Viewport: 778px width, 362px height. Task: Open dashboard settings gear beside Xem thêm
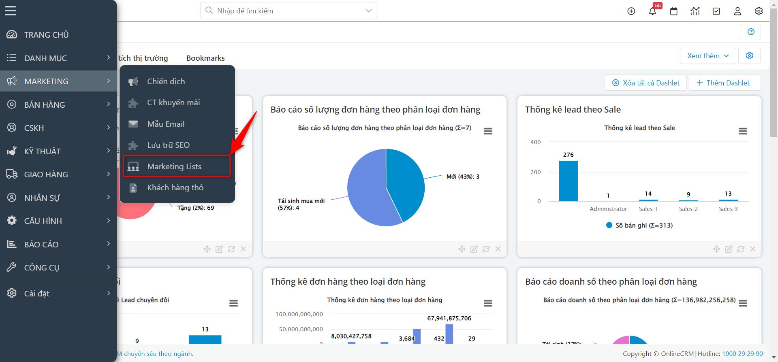[749, 56]
